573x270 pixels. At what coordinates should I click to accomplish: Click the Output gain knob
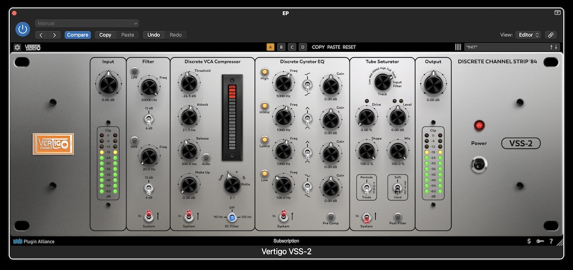pyautogui.click(x=433, y=84)
